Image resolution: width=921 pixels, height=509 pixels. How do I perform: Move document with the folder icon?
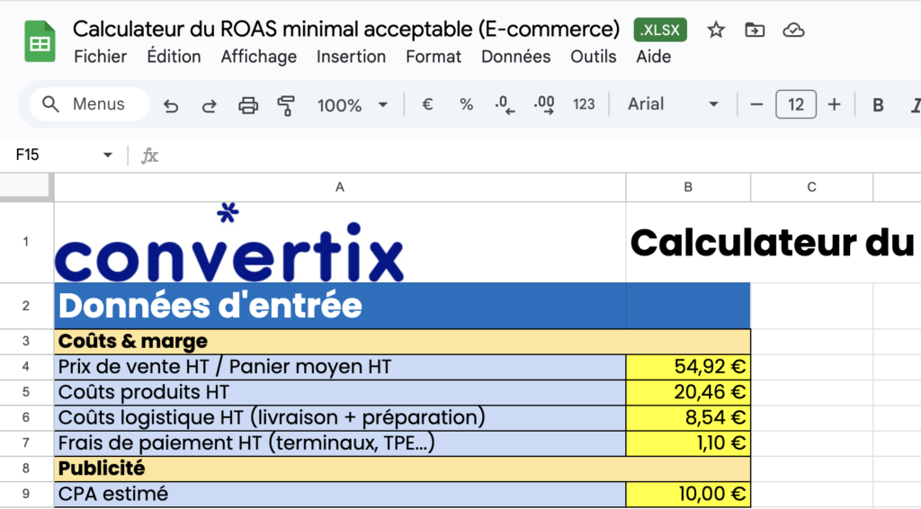[755, 31]
